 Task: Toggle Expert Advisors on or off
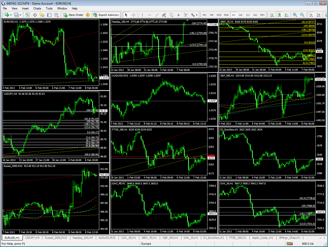[x=106, y=15]
